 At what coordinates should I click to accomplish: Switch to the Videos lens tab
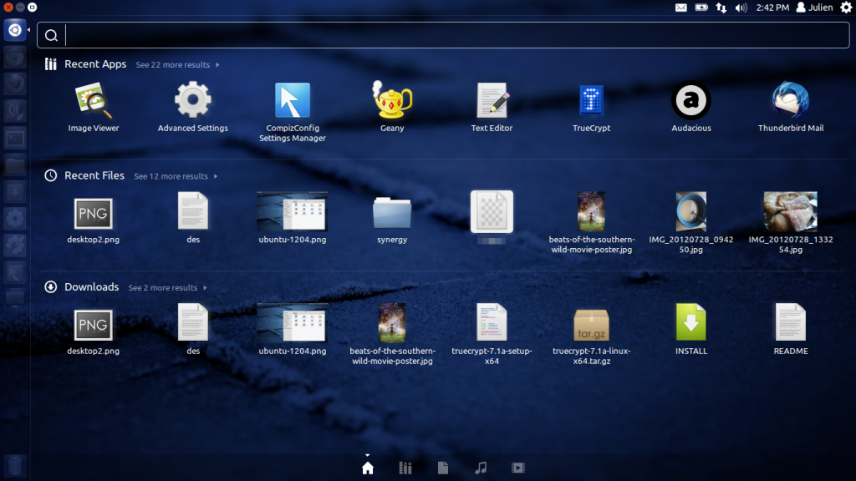click(x=518, y=468)
